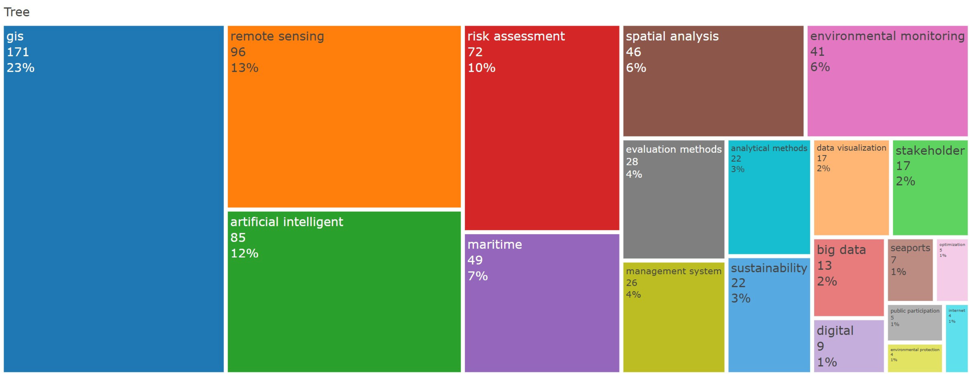Viewport: 972px width, 375px height.
Task: Select the red risk assessment tile
Action: [541, 128]
